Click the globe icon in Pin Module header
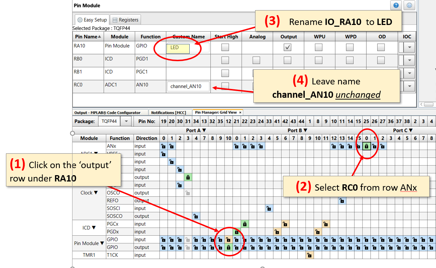436x268 pixels. pos(409,5)
